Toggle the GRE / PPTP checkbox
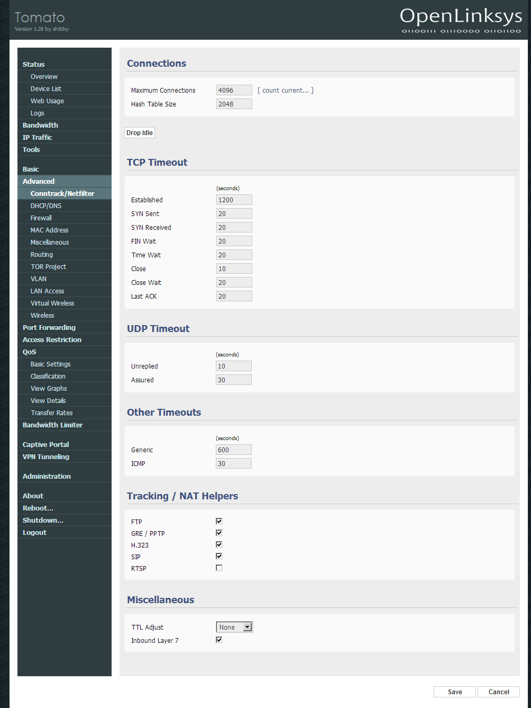 pyautogui.click(x=219, y=533)
